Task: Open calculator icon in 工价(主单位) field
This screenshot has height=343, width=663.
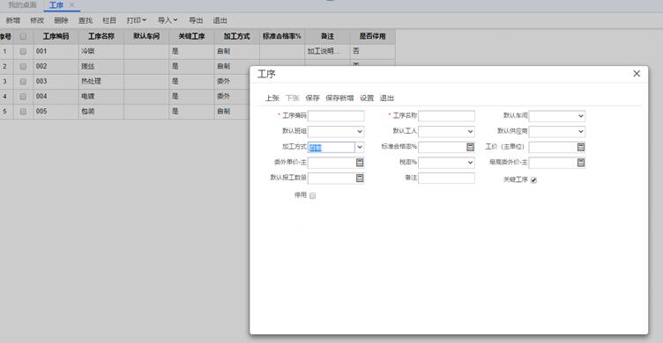Action: pos(580,147)
